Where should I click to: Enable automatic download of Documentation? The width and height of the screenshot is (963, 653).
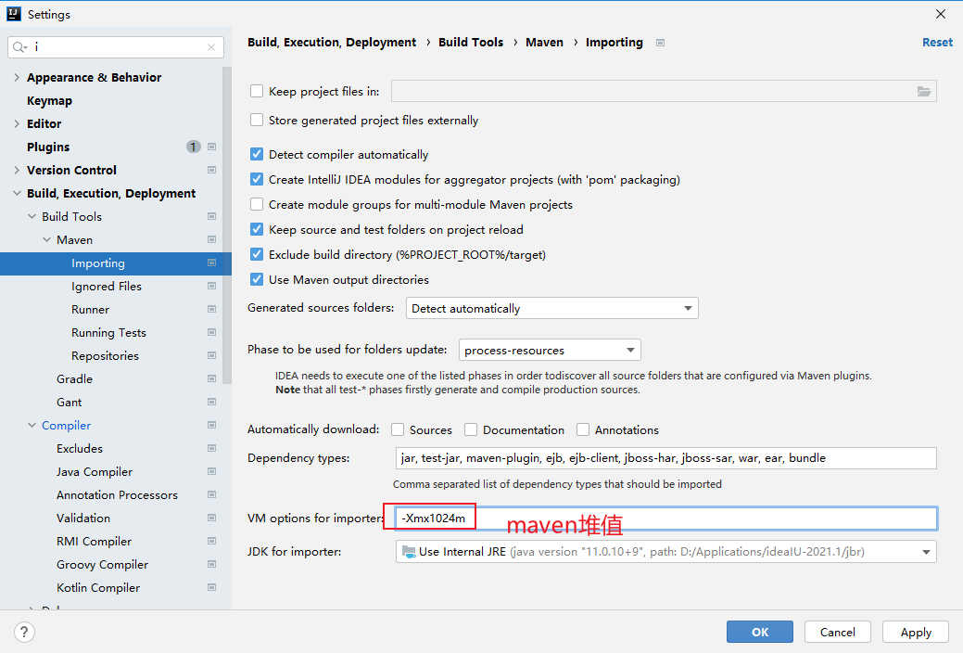[471, 429]
